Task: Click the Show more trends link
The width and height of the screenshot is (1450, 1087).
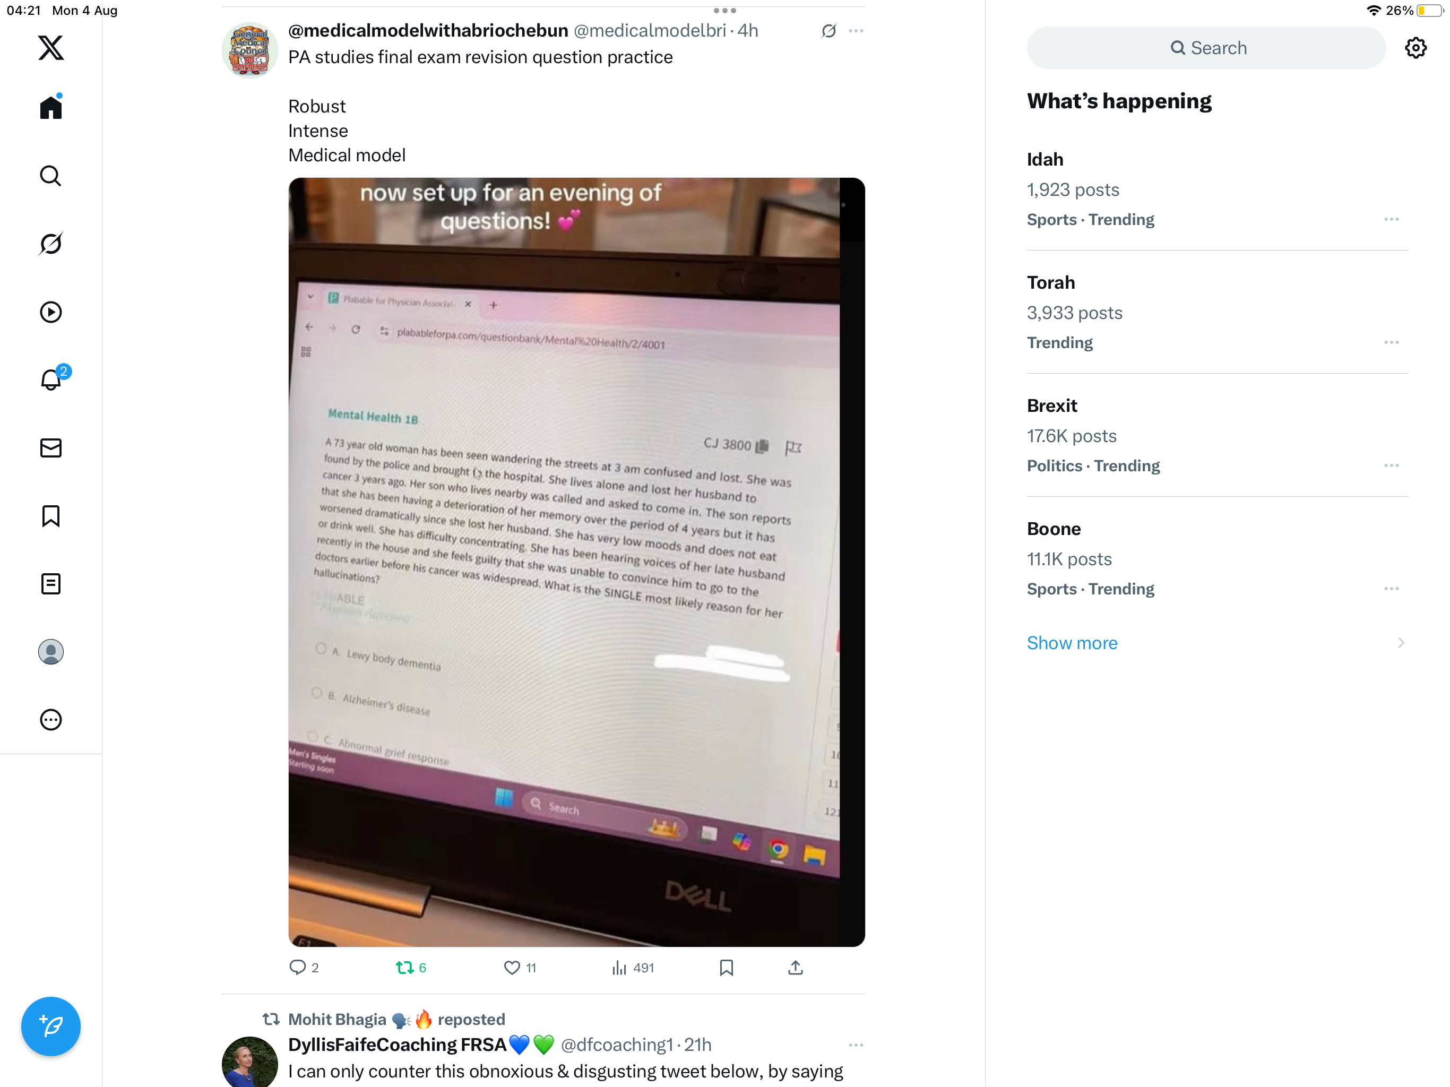Action: coord(1072,643)
